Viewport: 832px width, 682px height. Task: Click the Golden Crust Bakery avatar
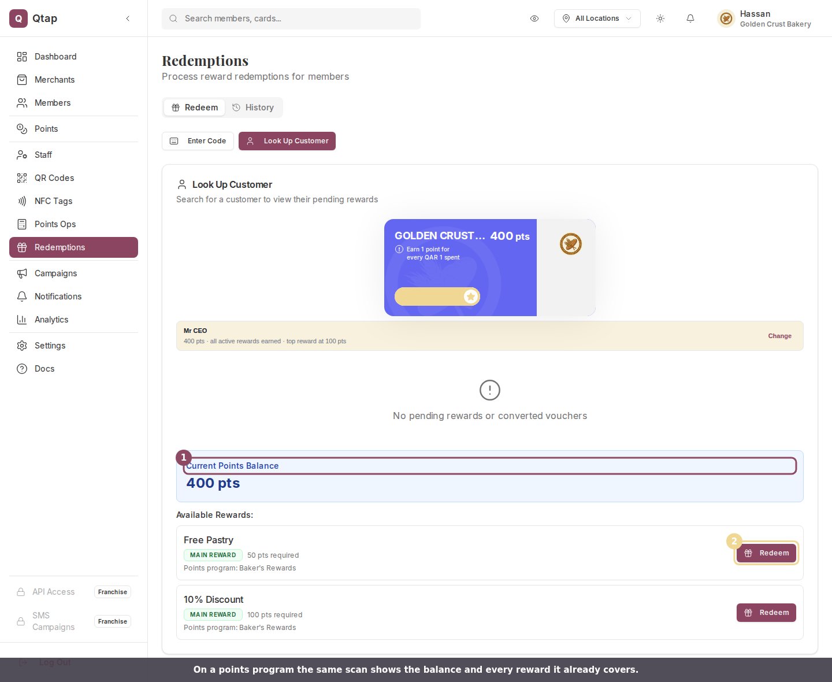726,18
